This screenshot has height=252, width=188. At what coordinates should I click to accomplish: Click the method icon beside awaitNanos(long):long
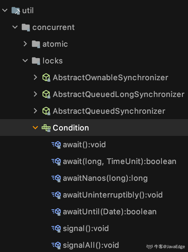[x=56, y=178]
